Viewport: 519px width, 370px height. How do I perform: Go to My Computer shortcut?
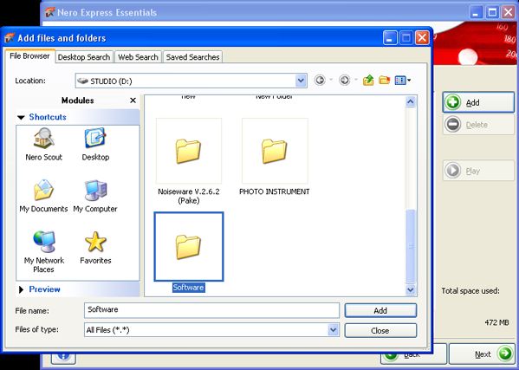click(x=95, y=196)
